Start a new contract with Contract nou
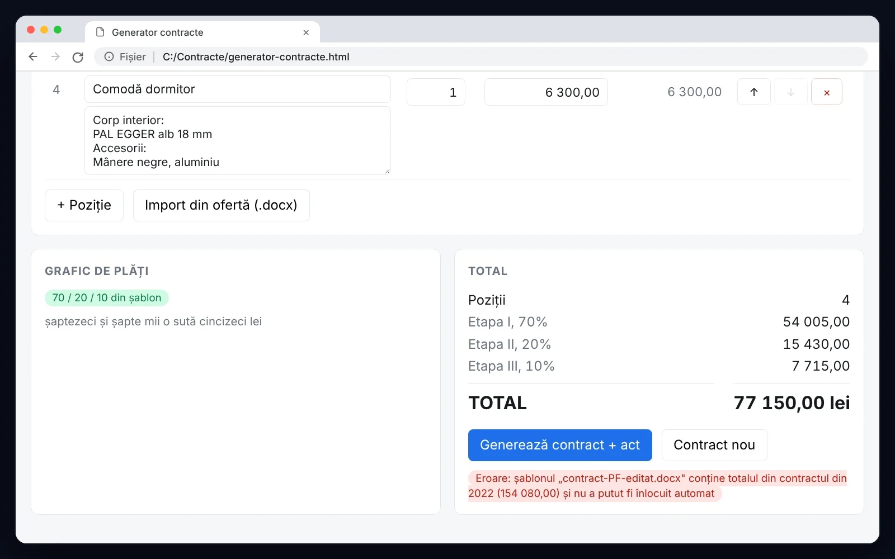 714,445
